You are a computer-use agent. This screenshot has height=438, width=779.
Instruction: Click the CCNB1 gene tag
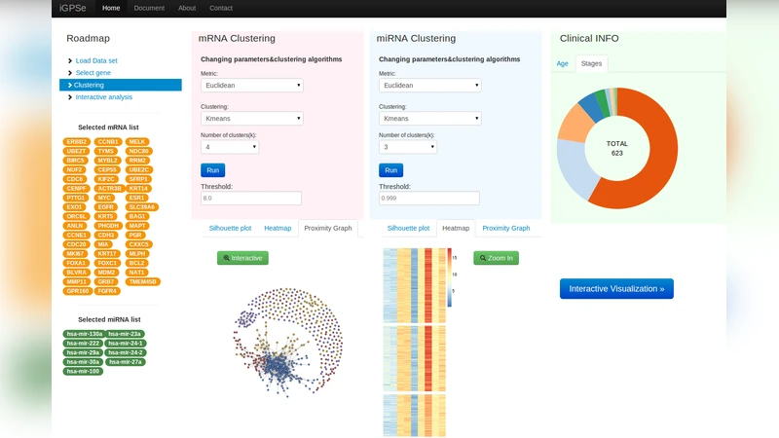click(x=108, y=142)
